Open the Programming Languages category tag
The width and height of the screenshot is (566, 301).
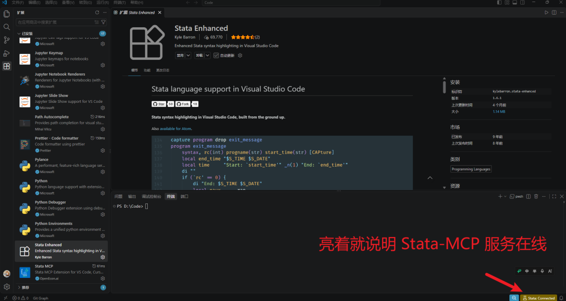coord(471,169)
